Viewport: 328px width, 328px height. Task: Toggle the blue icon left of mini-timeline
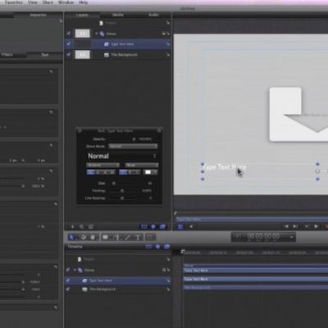(180, 226)
